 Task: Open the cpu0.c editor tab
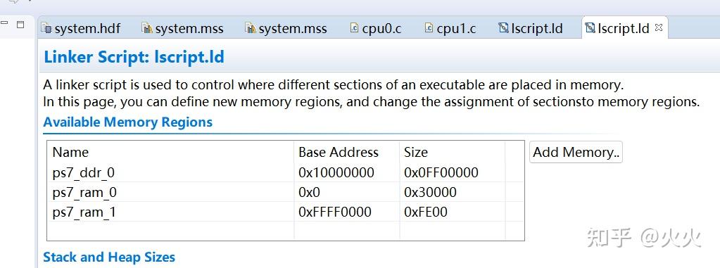pos(376,28)
